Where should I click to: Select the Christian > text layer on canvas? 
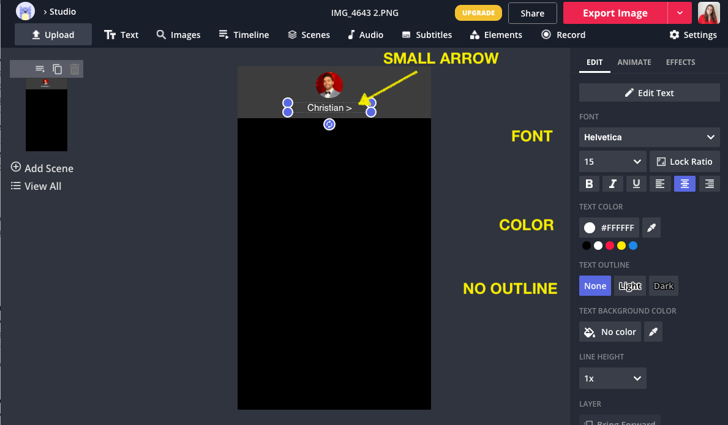click(x=329, y=108)
